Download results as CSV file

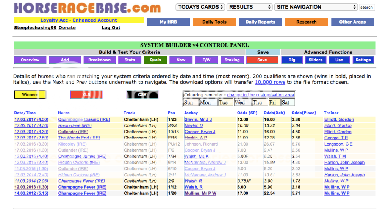click(142, 95)
